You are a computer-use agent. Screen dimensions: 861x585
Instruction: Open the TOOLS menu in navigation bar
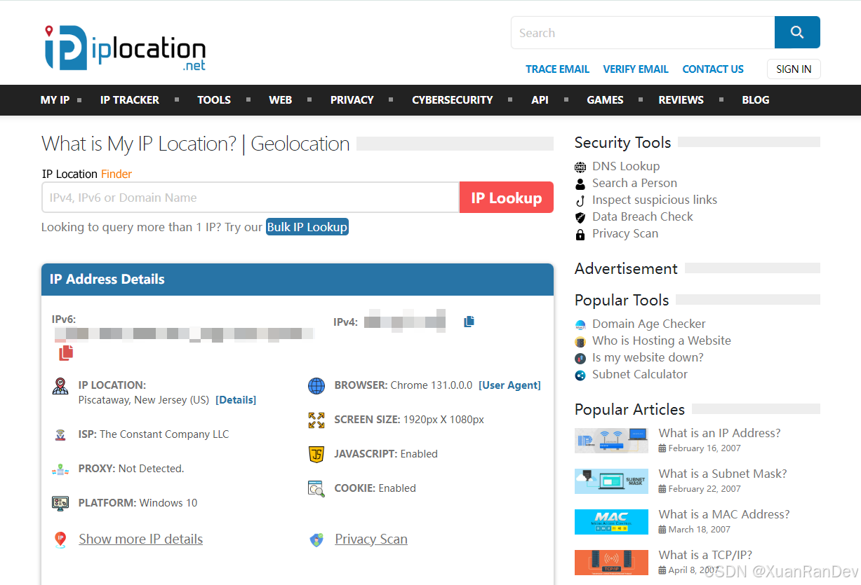coord(214,100)
